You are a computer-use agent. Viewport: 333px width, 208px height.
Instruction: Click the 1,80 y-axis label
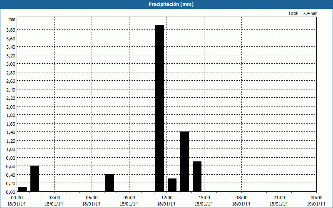11,115
